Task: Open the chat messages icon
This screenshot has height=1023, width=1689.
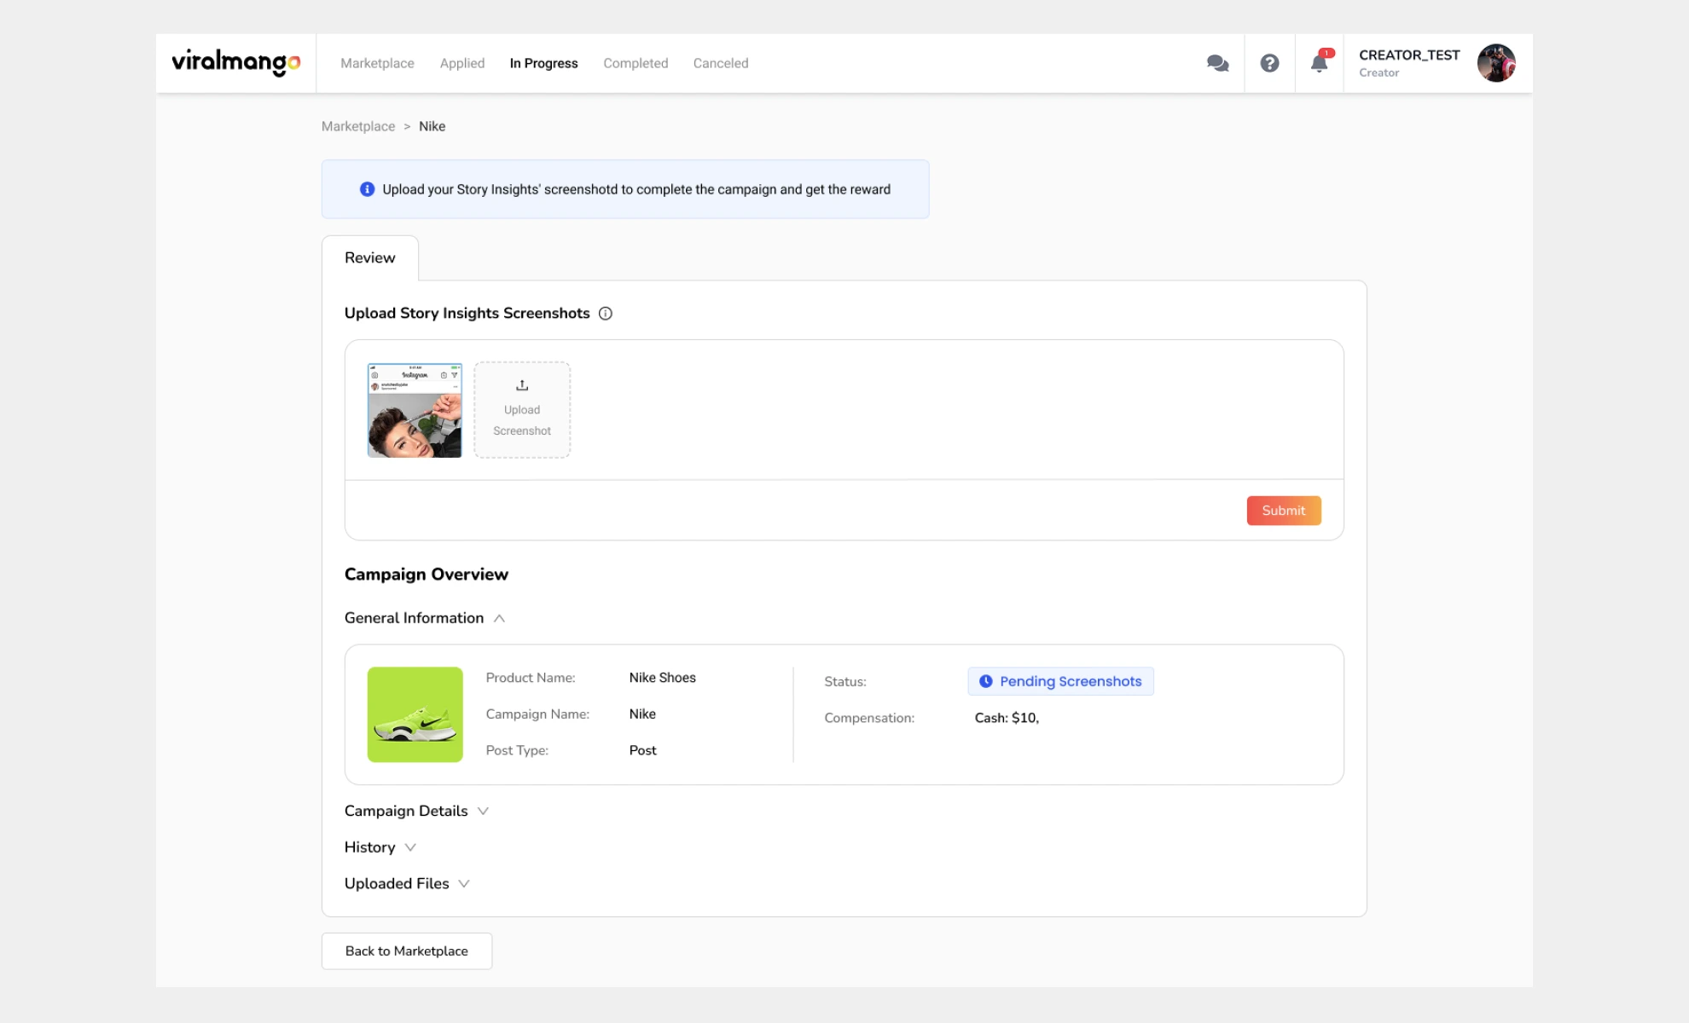Action: (x=1217, y=62)
